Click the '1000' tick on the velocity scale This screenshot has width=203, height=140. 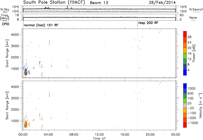tap(192, 88)
